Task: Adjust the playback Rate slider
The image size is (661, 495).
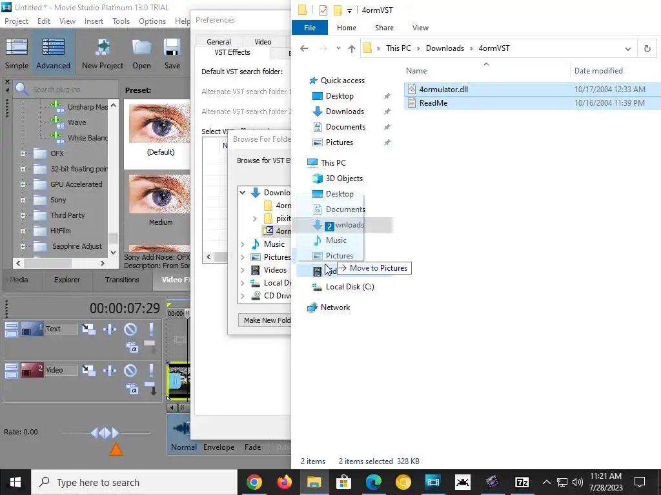Action: [105, 432]
